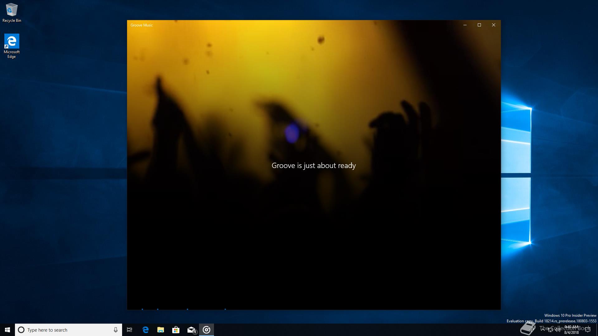598x336 pixels.
Task: Focus the 'Type here to search' box
Action: [x=69, y=330]
